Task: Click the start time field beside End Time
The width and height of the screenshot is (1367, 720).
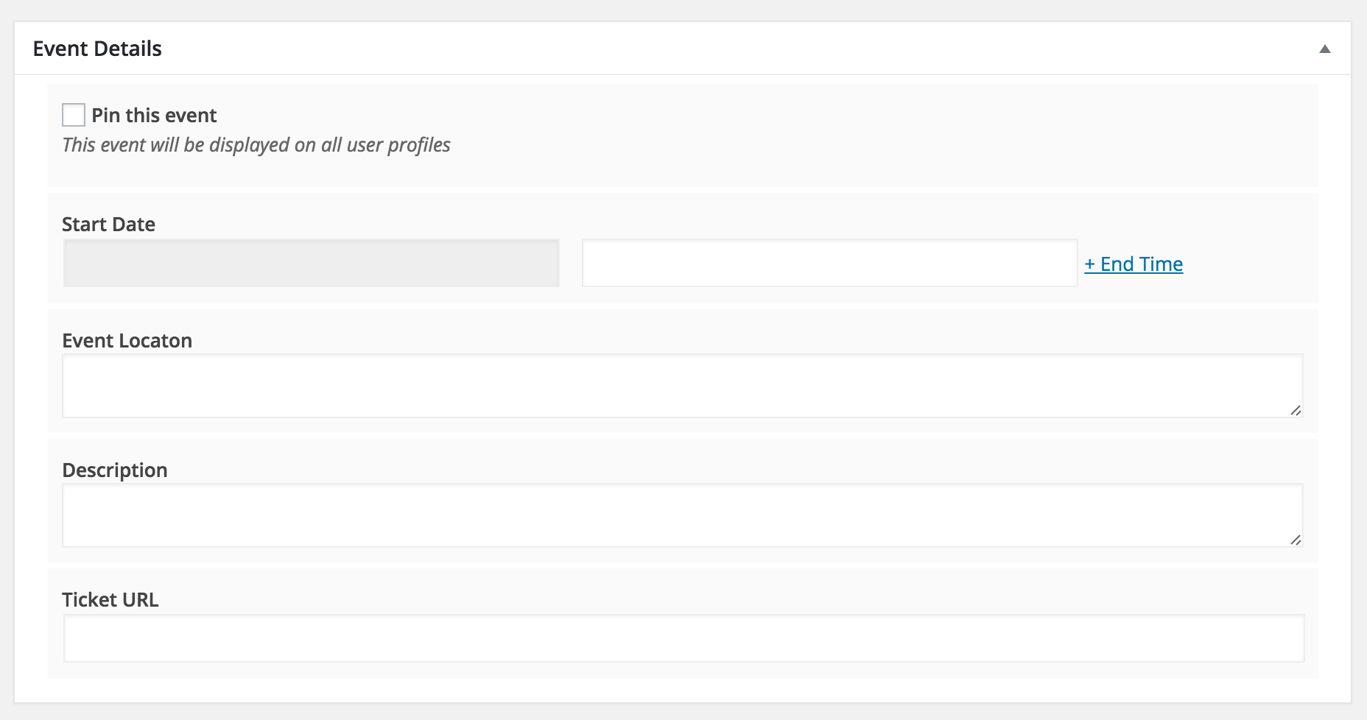Action: coord(829,263)
